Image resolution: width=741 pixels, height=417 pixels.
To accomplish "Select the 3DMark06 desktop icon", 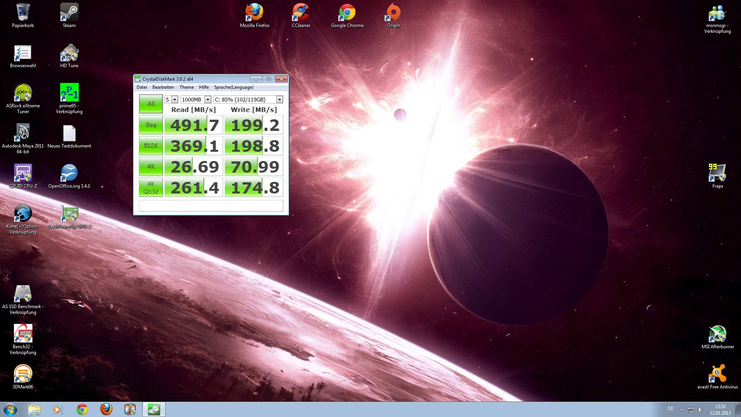I will click(23, 377).
